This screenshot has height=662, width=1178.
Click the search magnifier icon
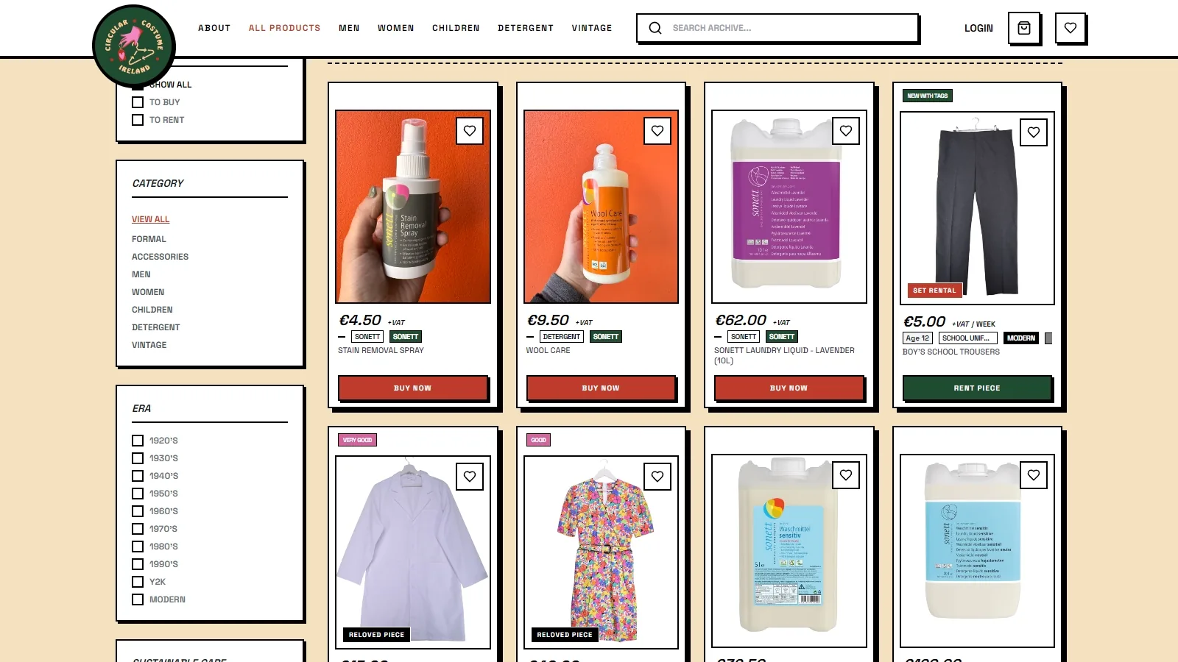(655, 28)
